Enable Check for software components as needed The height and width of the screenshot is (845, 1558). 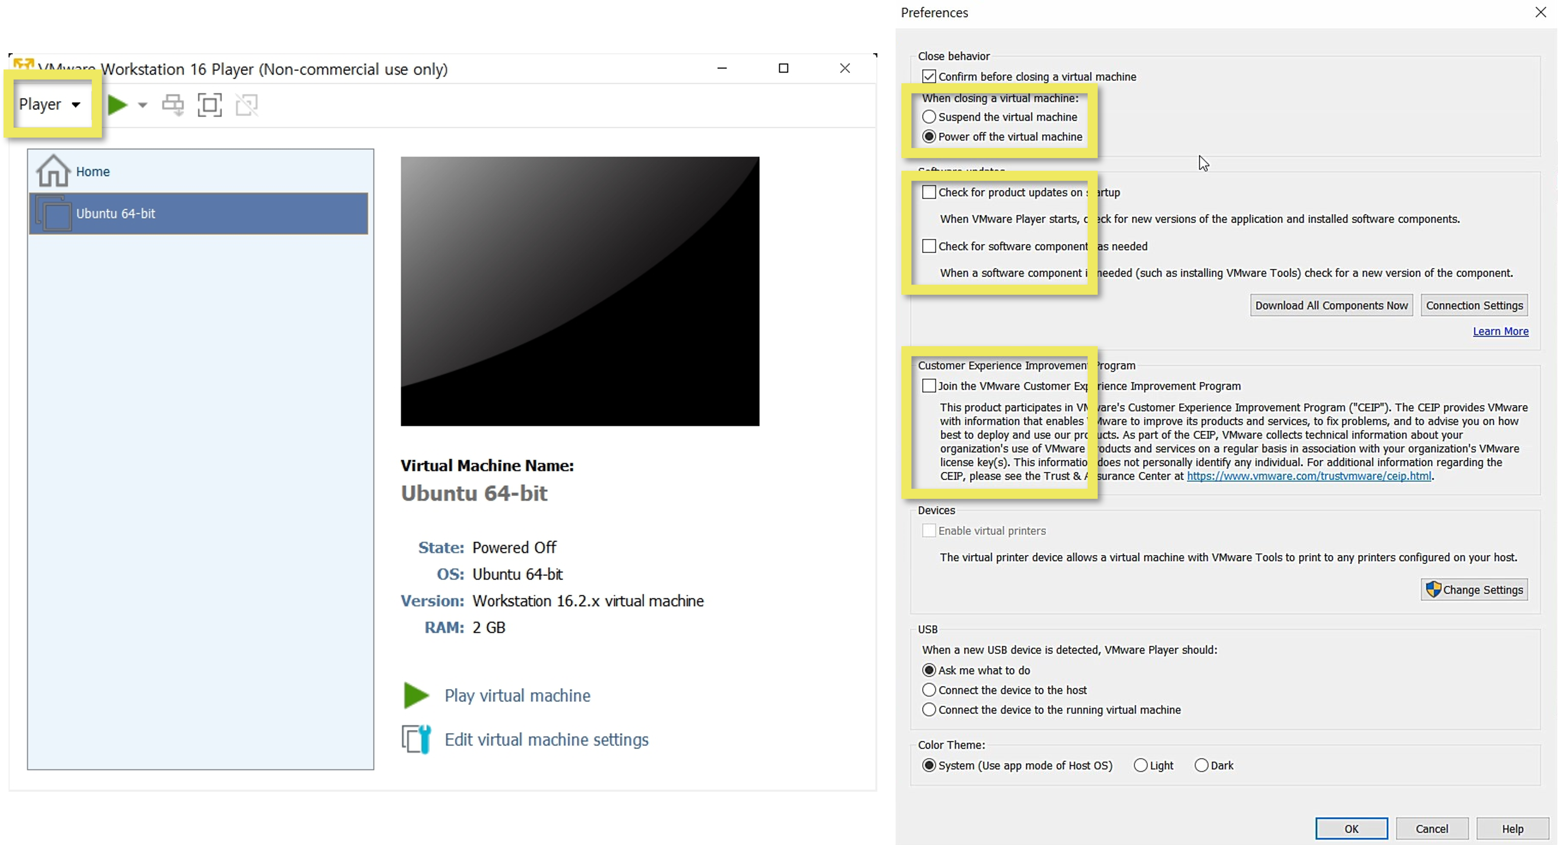tap(929, 246)
